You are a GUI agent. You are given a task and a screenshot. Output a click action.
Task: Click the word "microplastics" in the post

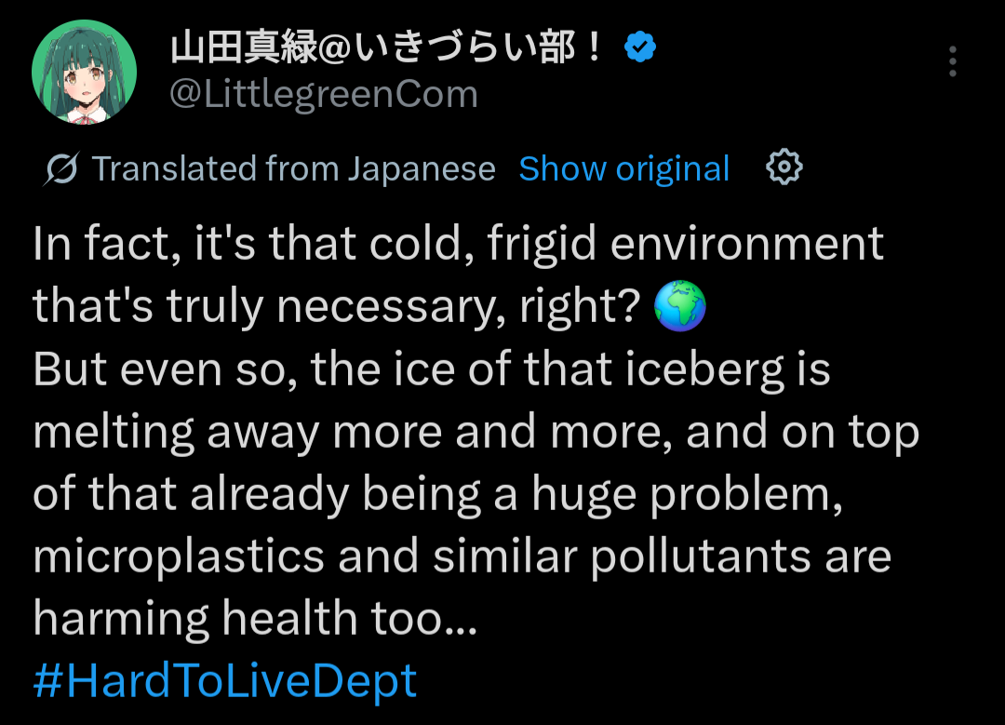[x=179, y=557]
